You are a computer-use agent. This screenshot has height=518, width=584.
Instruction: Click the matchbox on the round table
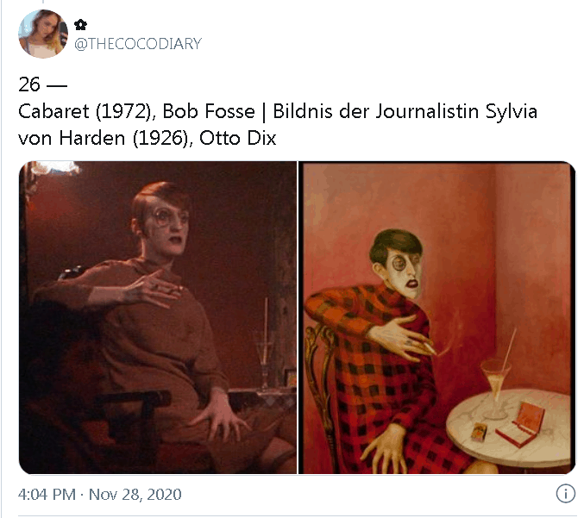click(x=478, y=432)
